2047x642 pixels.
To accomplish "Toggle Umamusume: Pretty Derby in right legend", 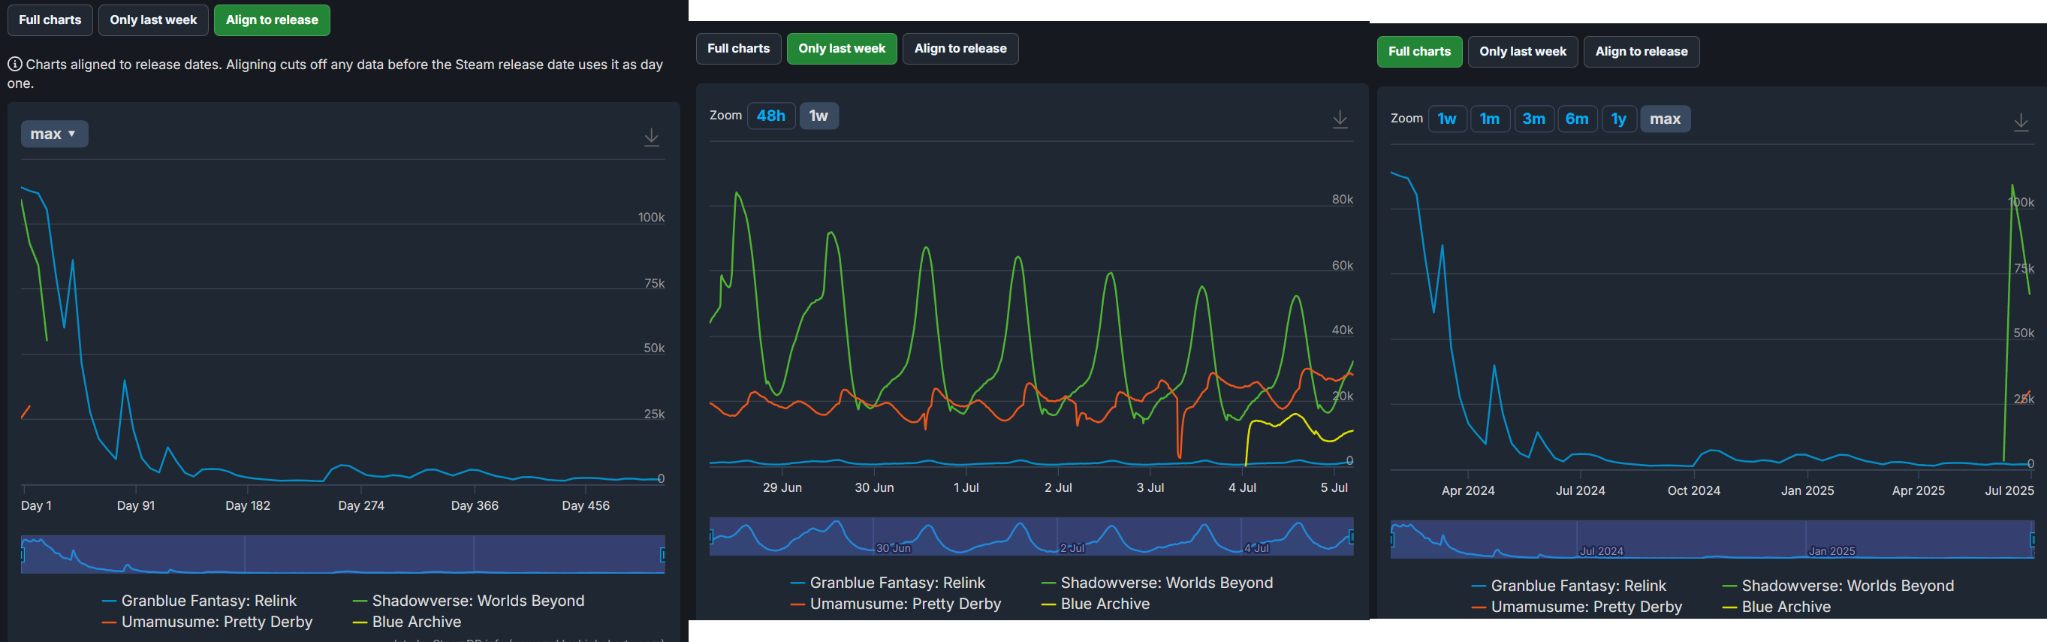I will 1577,607.
